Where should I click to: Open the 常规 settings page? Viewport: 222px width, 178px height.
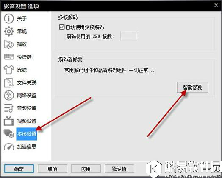click(x=22, y=31)
